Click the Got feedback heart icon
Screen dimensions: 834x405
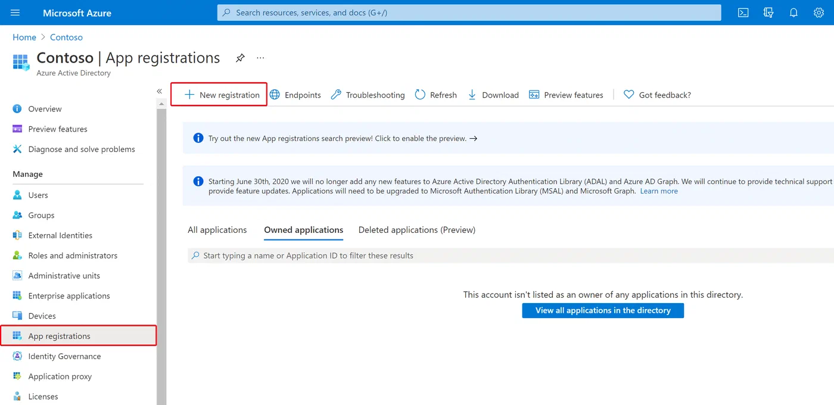[628, 95]
